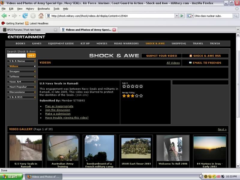Open U.S Navy Seals in Ramadi thumbnail
The image size is (240, 180).
click(26, 148)
